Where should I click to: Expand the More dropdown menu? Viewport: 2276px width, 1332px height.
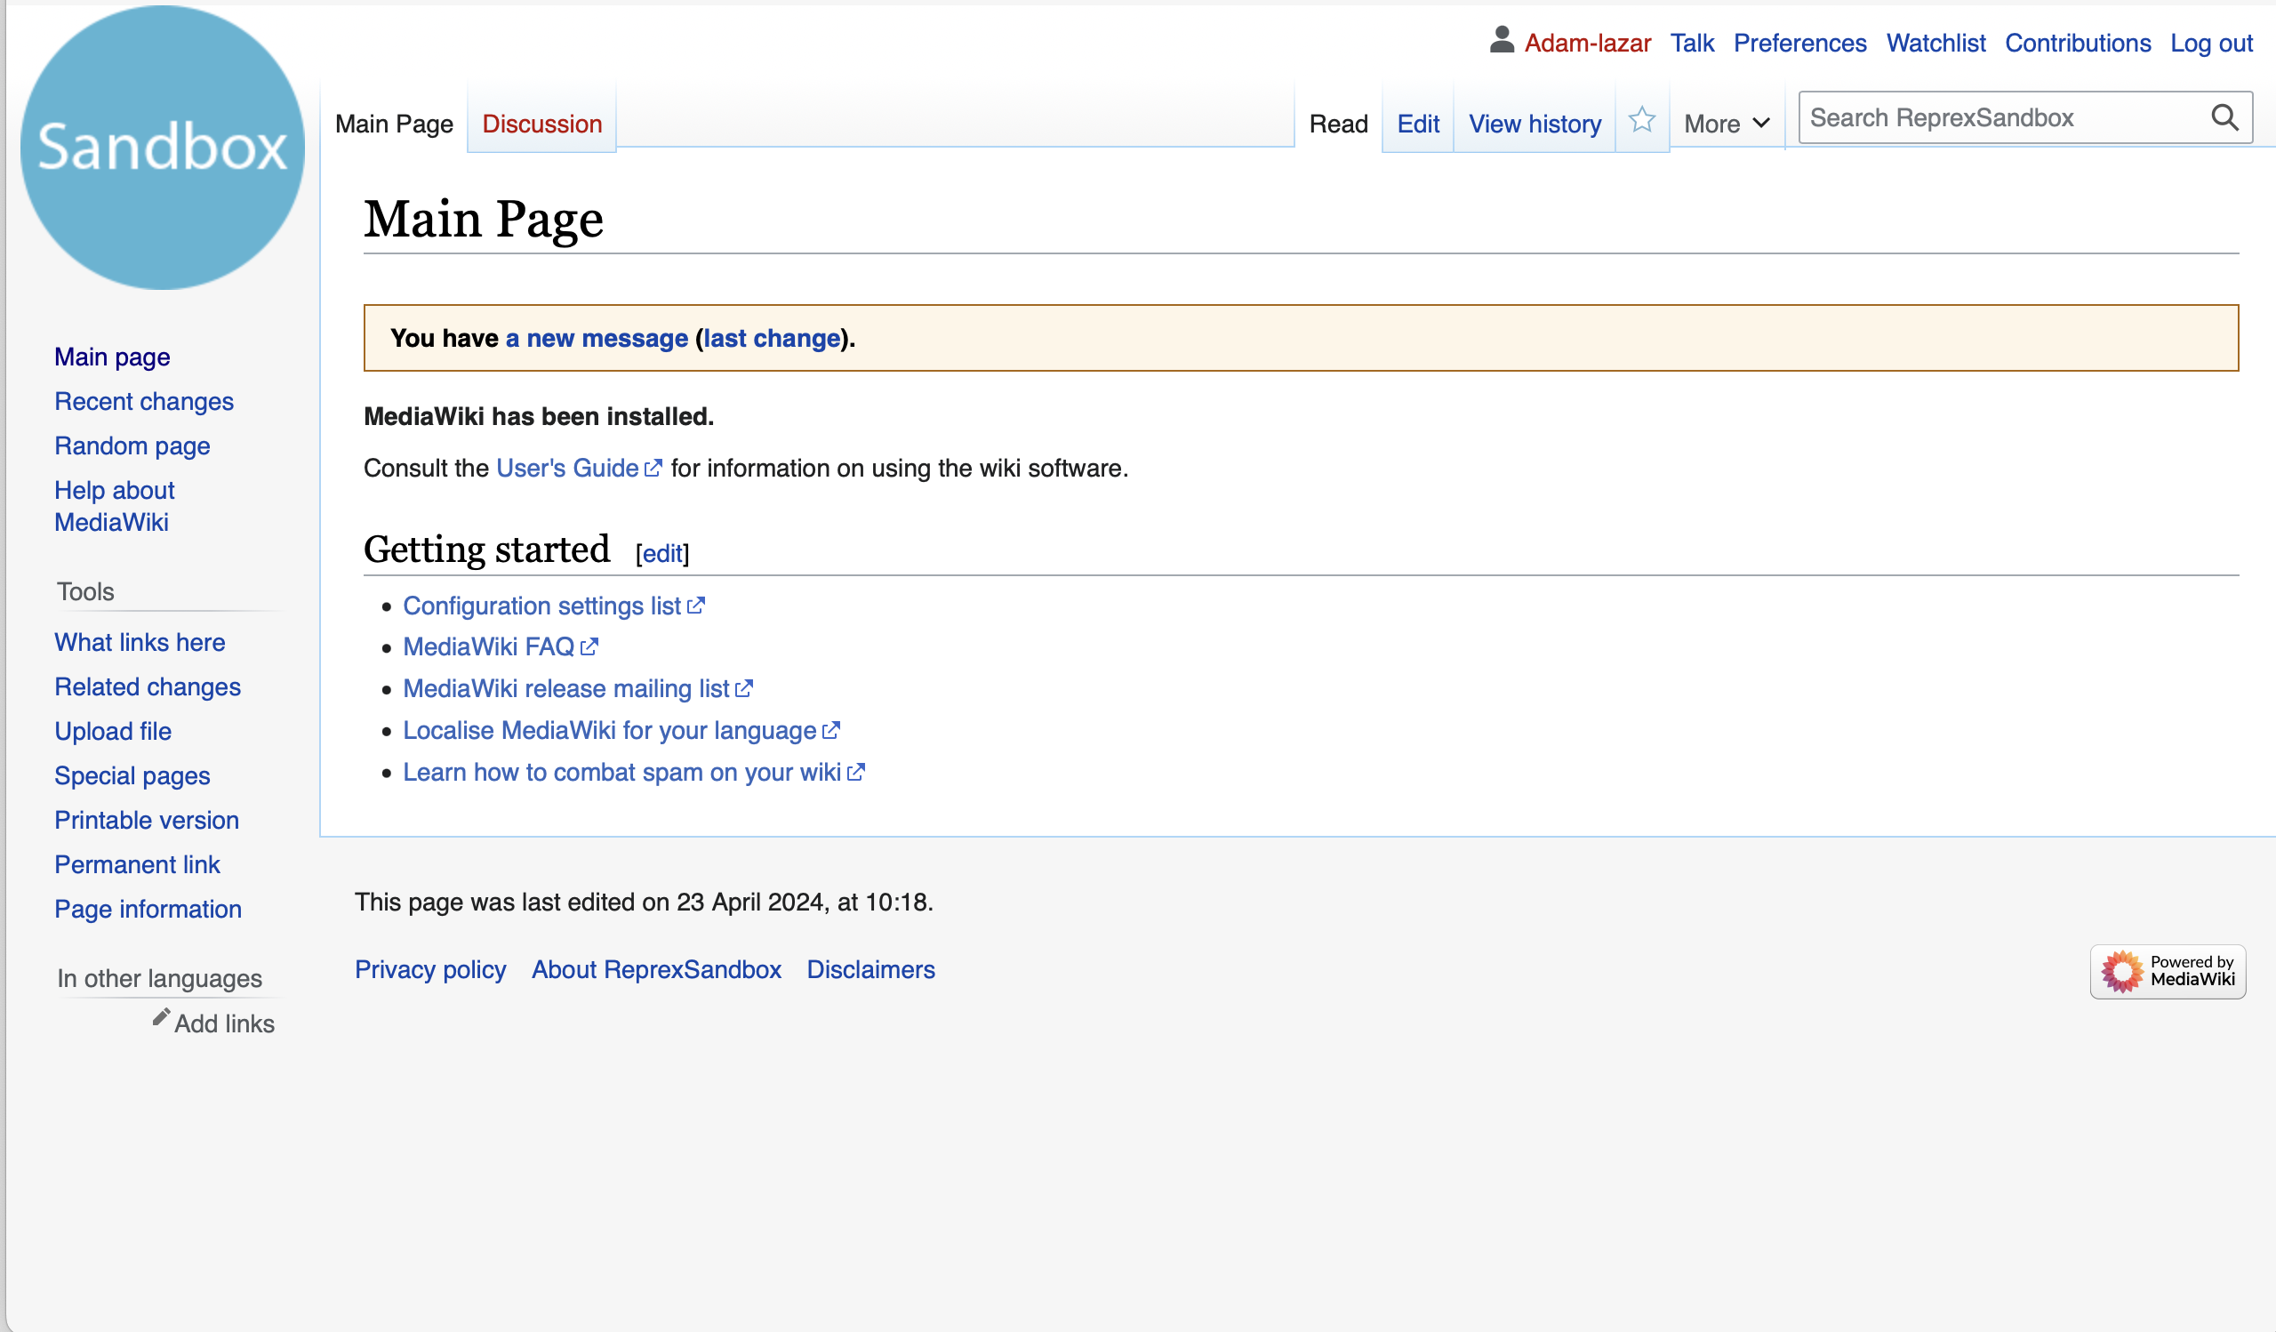tap(1726, 124)
